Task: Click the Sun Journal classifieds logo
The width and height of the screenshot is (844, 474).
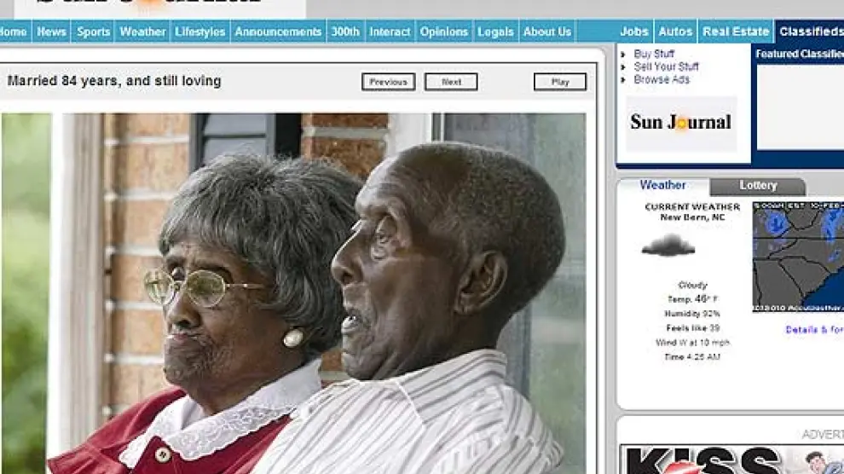Action: pyautogui.click(x=680, y=123)
